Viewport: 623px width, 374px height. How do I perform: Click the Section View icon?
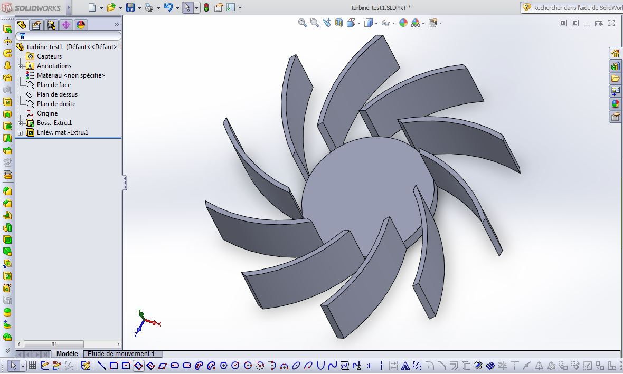coord(339,23)
